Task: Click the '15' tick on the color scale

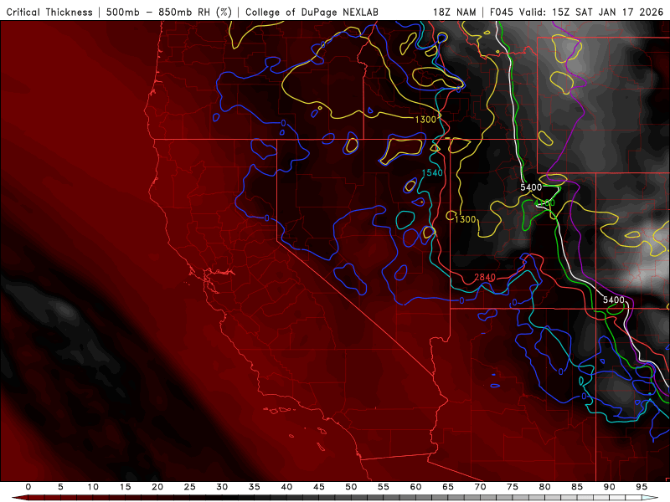Action: click(125, 487)
